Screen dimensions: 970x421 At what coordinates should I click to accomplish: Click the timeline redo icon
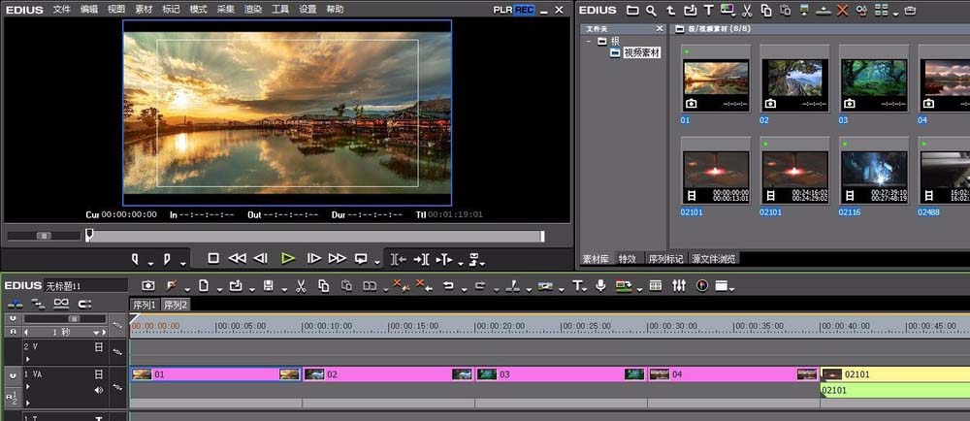(480, 285)
